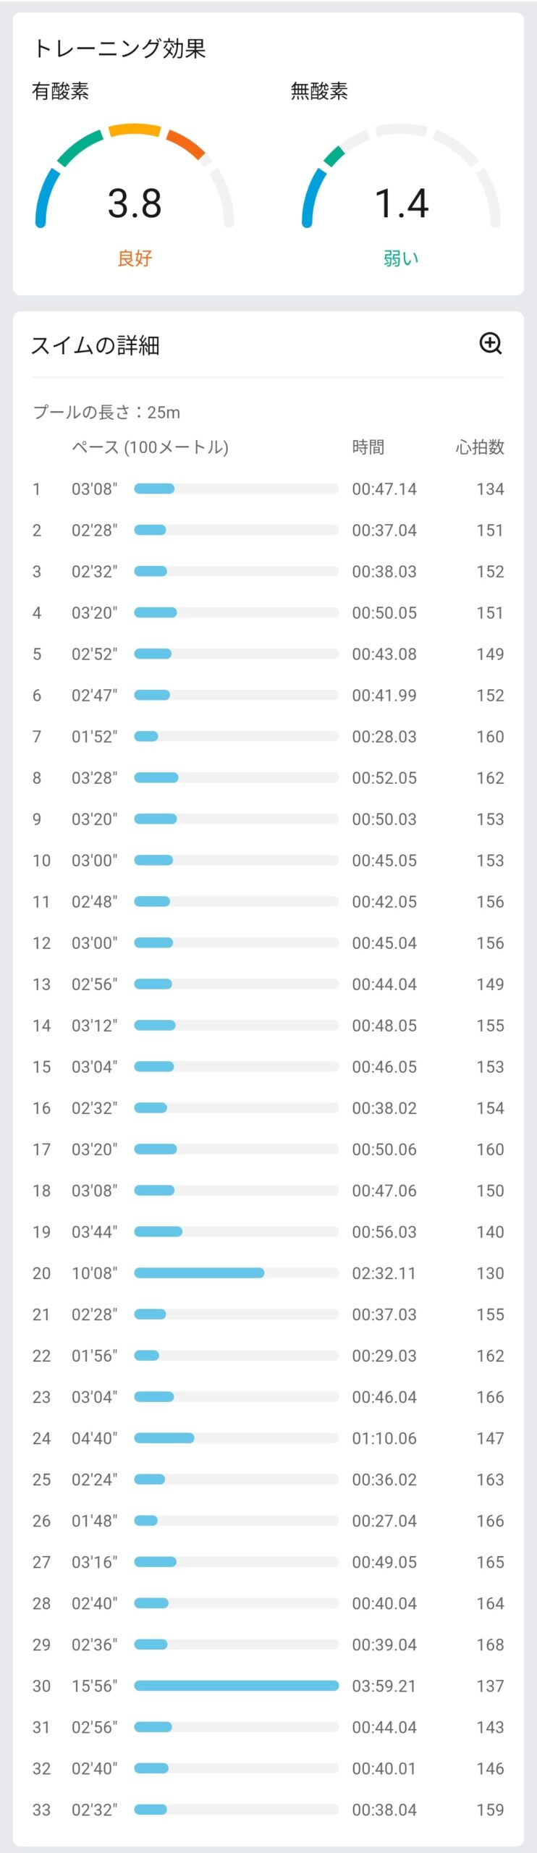Select lap 29 heart rate 168
This screenshot has width=537, height=1853.
[x=490, y=1645]
